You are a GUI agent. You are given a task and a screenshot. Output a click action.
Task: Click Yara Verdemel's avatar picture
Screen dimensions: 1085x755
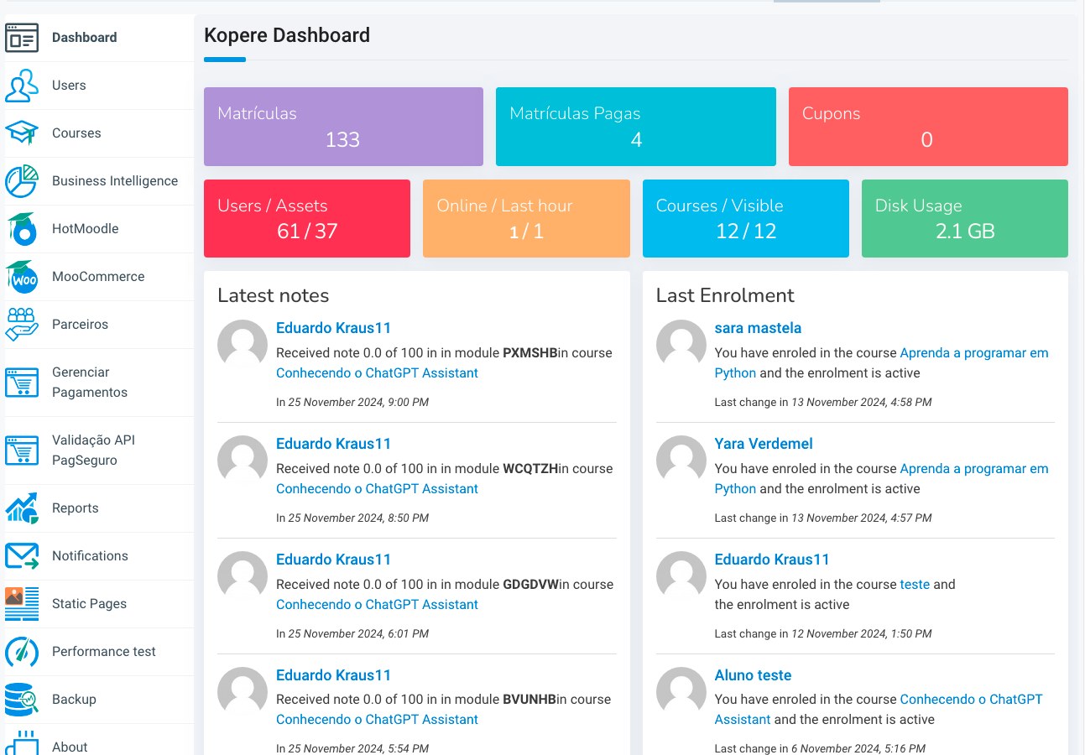[x=681, y=461]
